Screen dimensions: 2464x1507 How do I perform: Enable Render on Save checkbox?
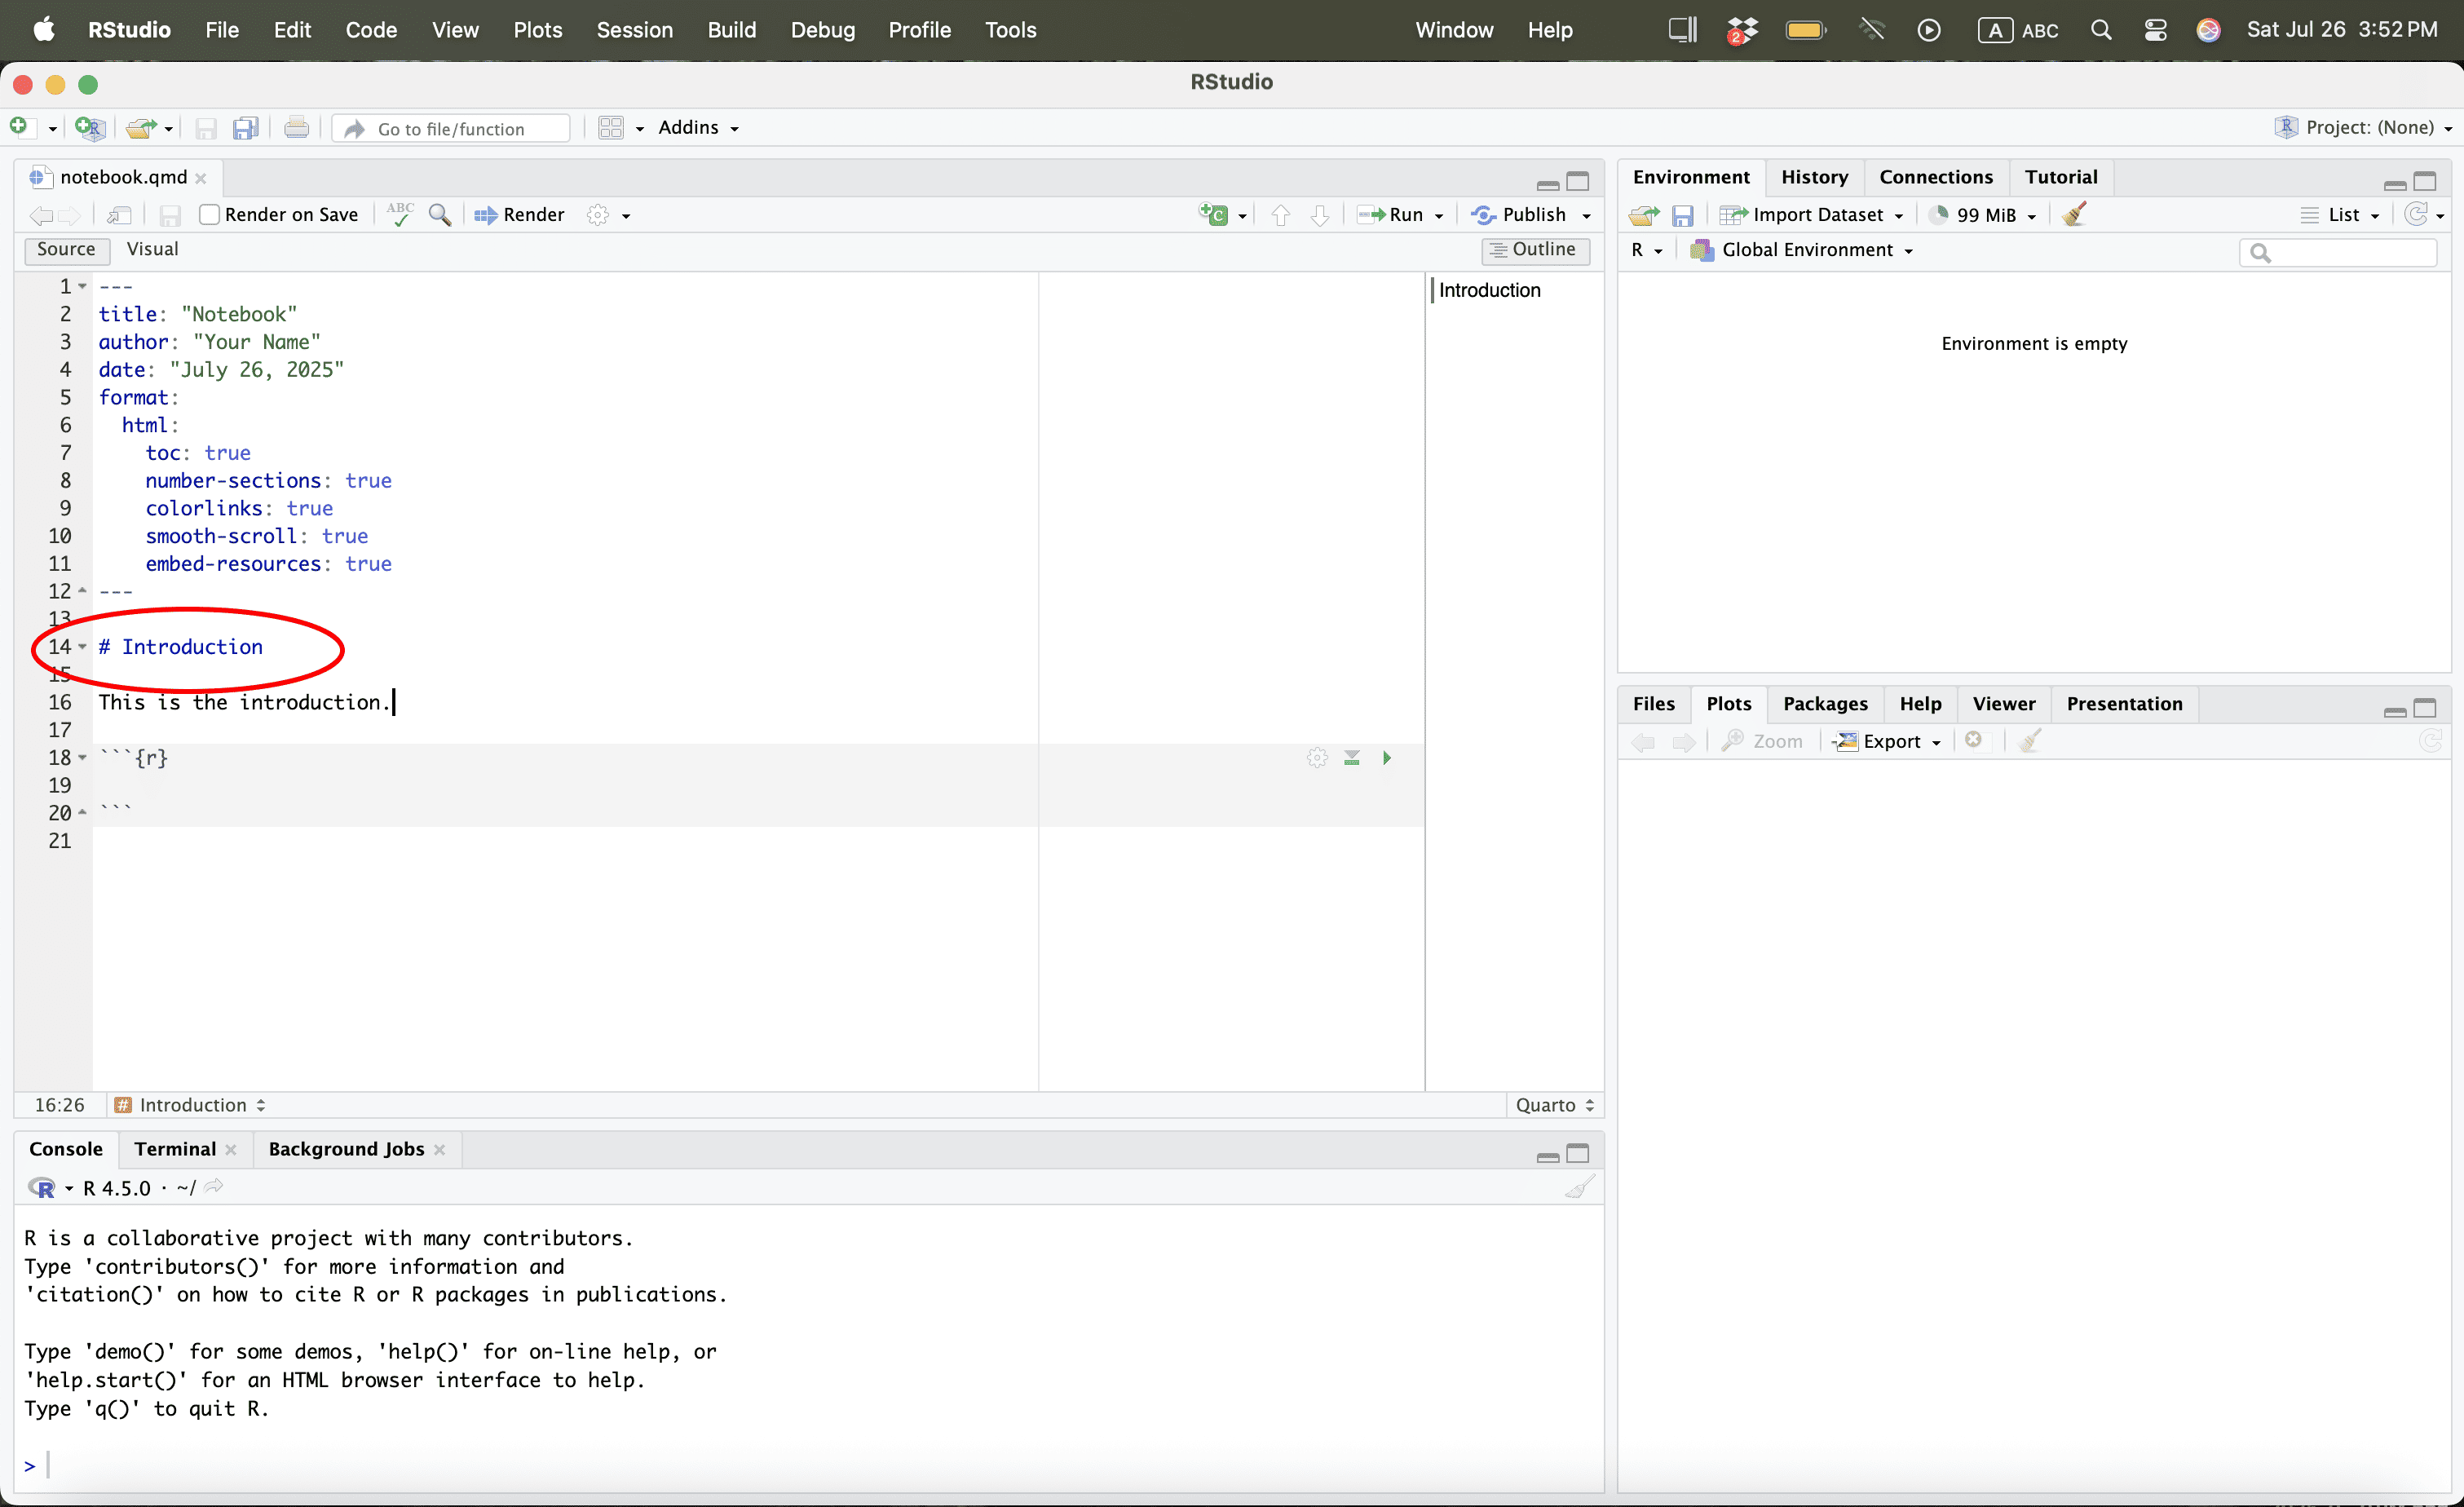[x=210, y=215]
